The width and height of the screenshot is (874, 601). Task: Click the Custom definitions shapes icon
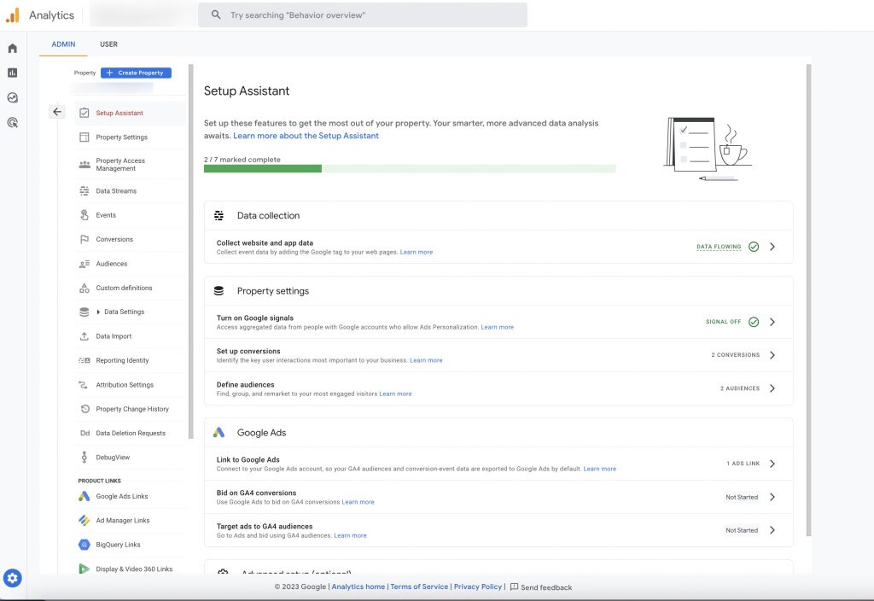(x=84, y=288)
